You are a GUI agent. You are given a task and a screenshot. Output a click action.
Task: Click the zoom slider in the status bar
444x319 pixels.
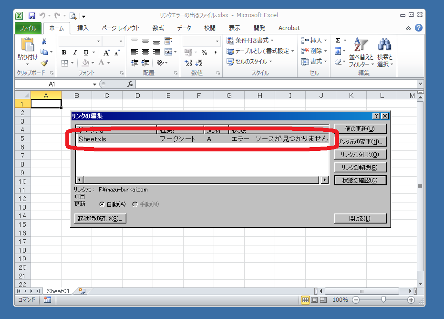(383, 300)
